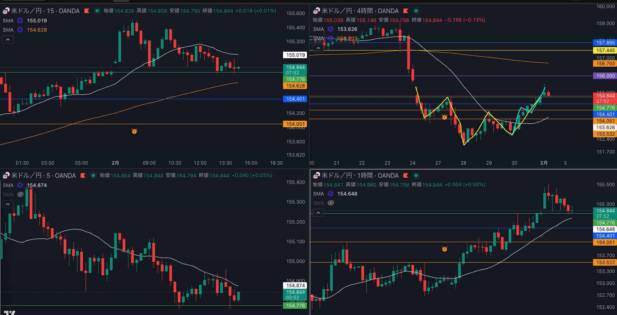Click the blue 157.895 price label
Screen dimensions: 617x315
[605, 43]
